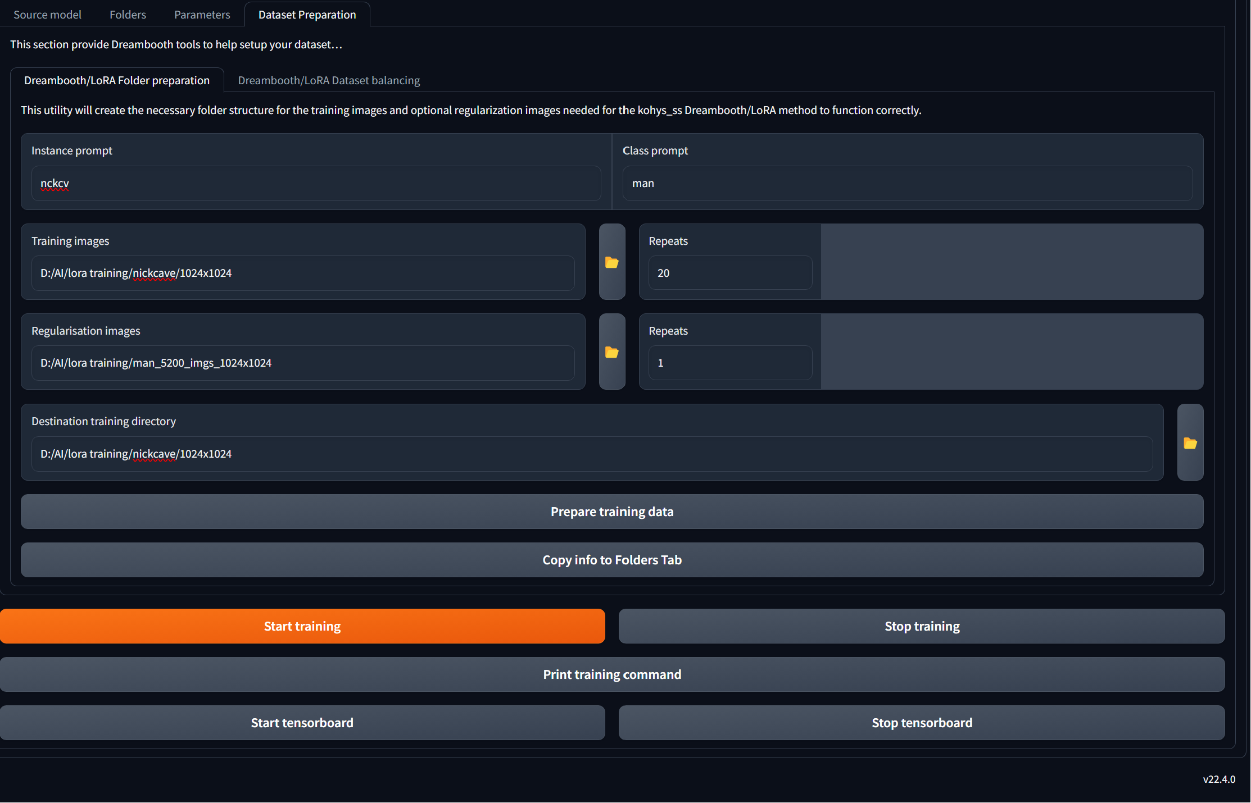Viewport: 1251px width, 803px height.
Task: Click Stop tensorboard button
Action: (x=922, y=723)
